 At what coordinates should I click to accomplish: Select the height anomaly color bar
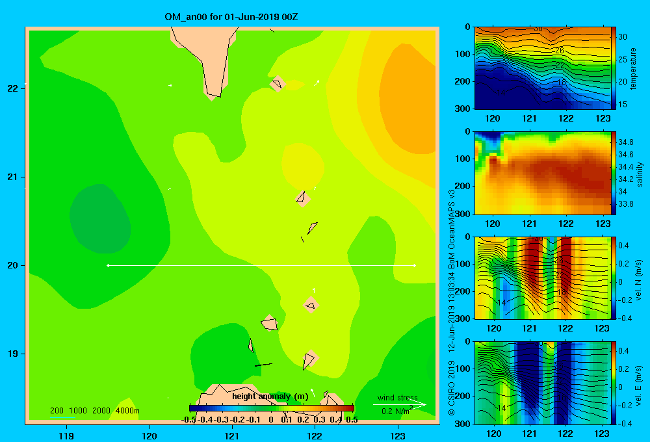[272, 408]
